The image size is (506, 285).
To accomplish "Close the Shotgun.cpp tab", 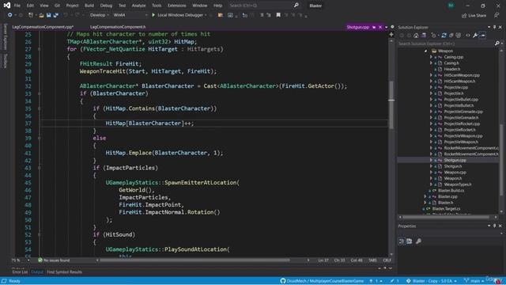I will point(380,27).
